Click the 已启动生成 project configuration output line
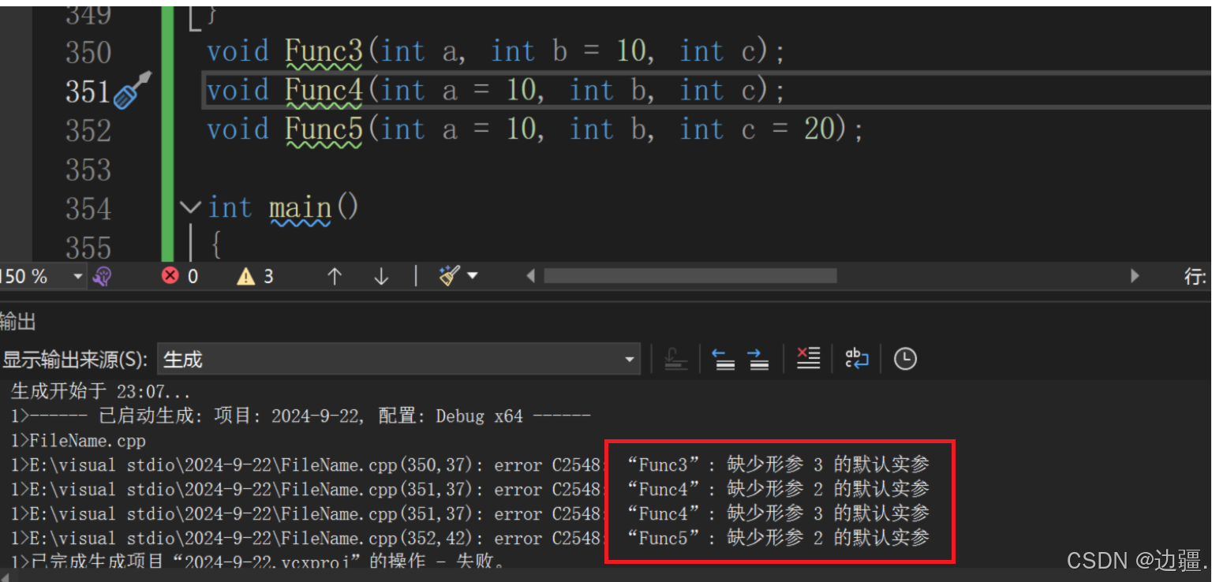Image resolution: width=1212 pixels, height=582 pixels. tap(301, 416)
